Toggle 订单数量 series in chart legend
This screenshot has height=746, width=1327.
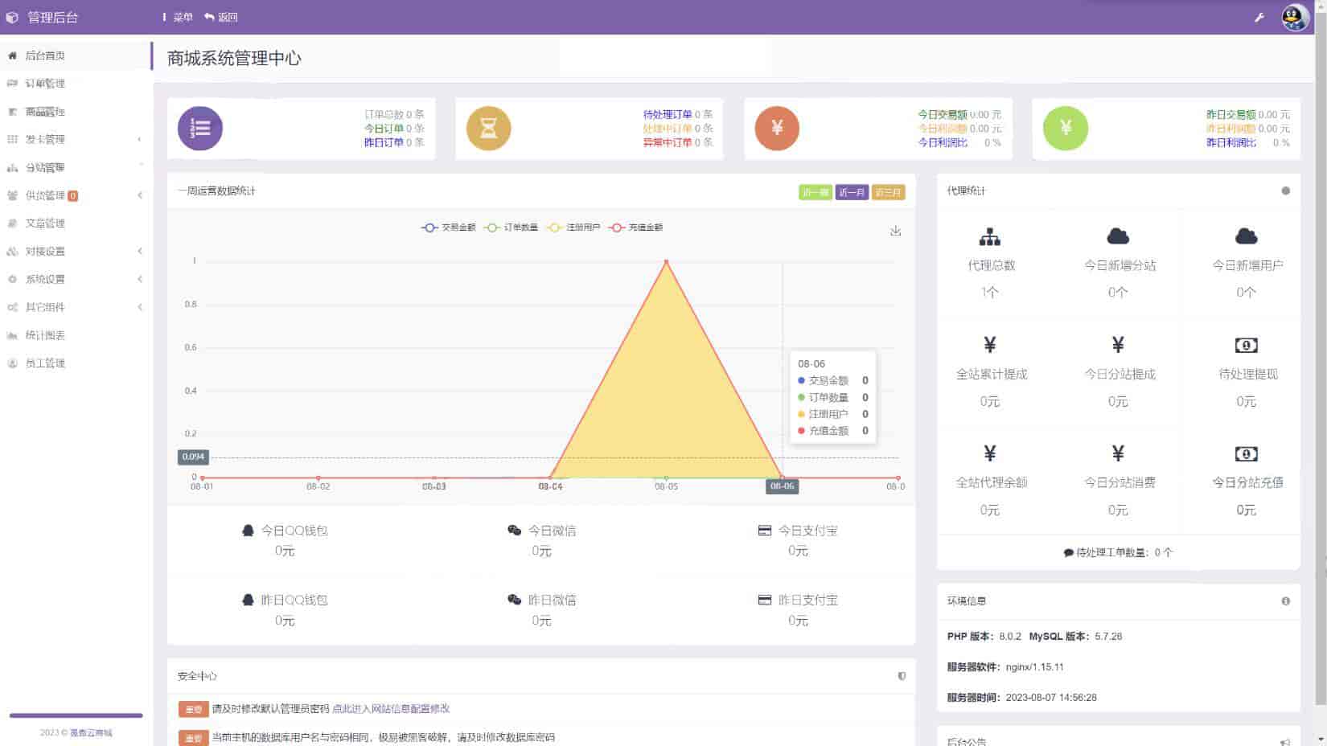511,227
